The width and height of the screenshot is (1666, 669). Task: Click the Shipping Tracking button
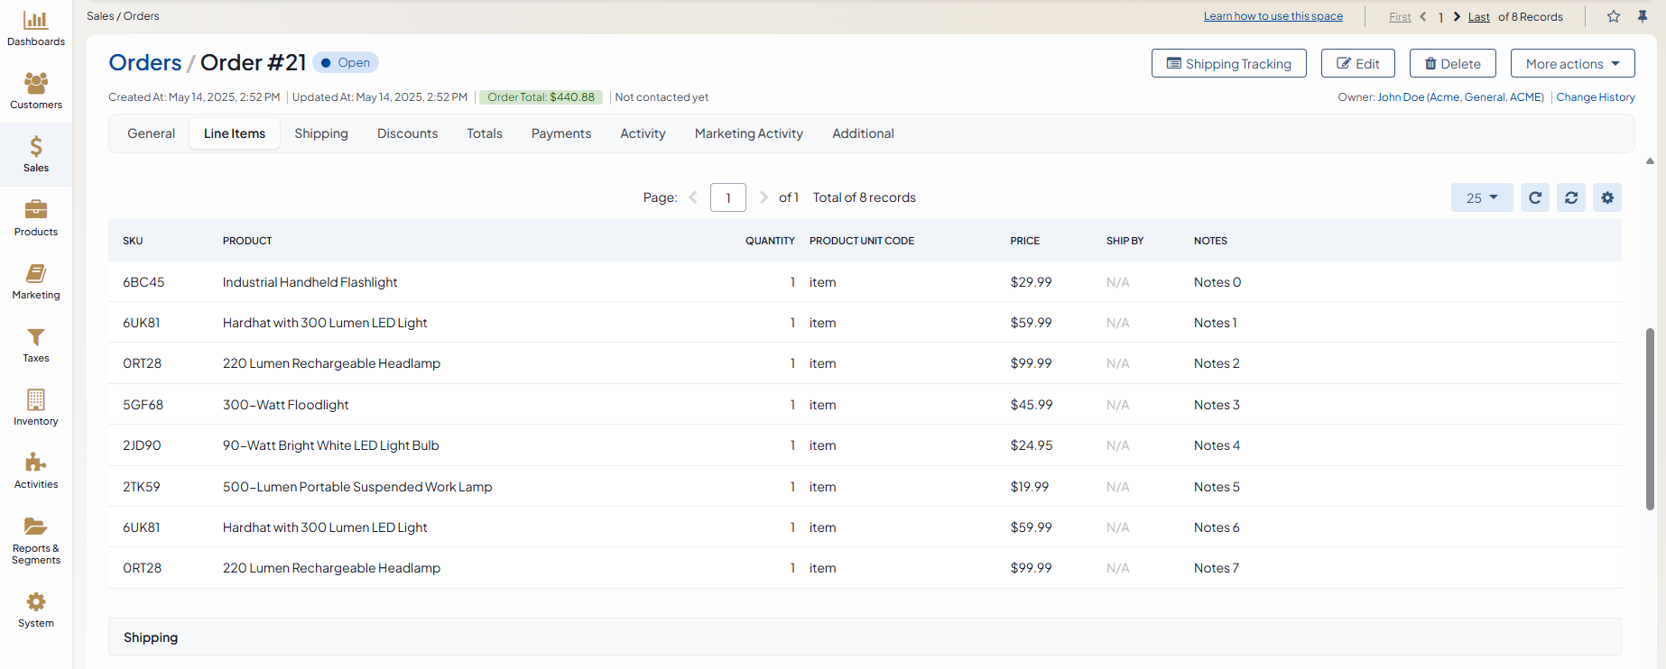pyautogui.click(x=1228, y=64)
